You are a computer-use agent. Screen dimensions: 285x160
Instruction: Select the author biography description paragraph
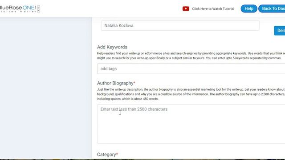[x=191, y=94]
